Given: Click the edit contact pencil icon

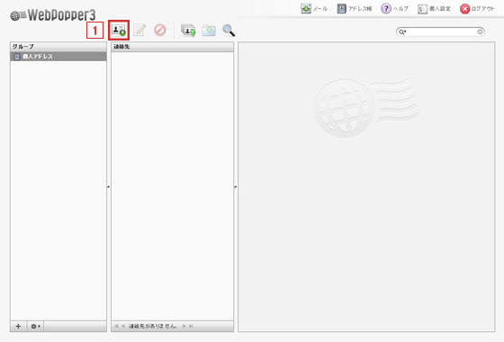Looking at the screenshot, I should 139,31.
